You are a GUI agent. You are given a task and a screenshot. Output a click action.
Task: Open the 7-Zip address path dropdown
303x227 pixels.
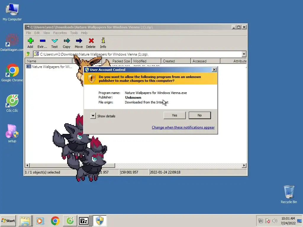coord(244,54)
